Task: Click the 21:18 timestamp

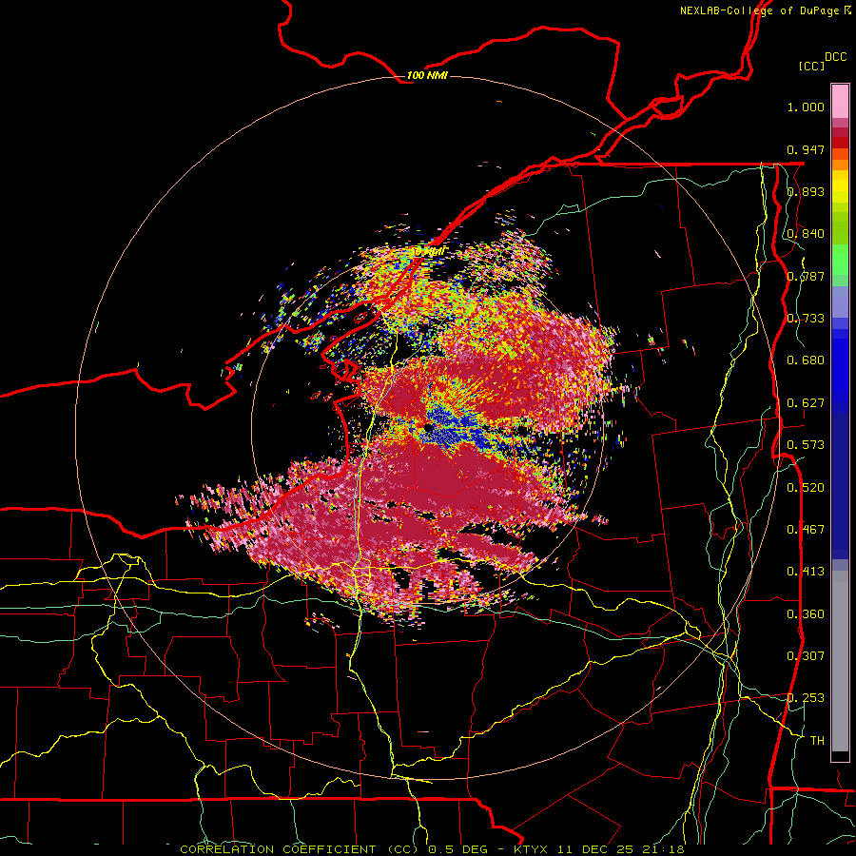Action: click(663, 849)
